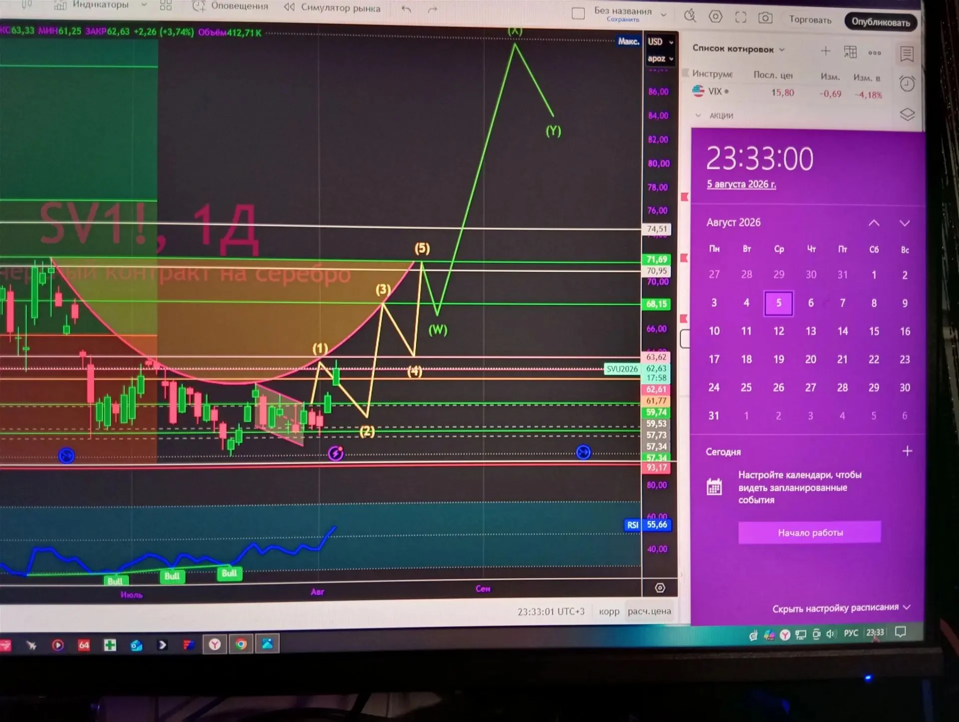Open the apoz unit dropdown
This screenshot has height=722, width=959.
tap(660, 58)
